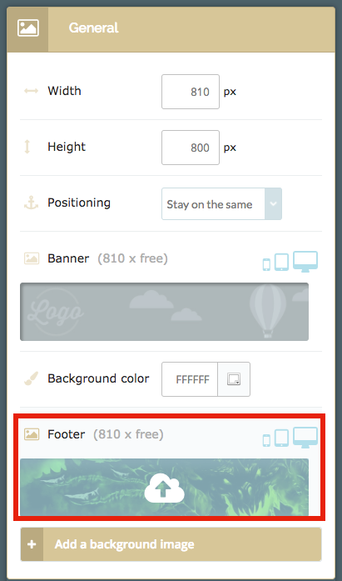Select the Banner desktop monitor icon
This screenshot has width=342, height=581.
tap(305, 262)
